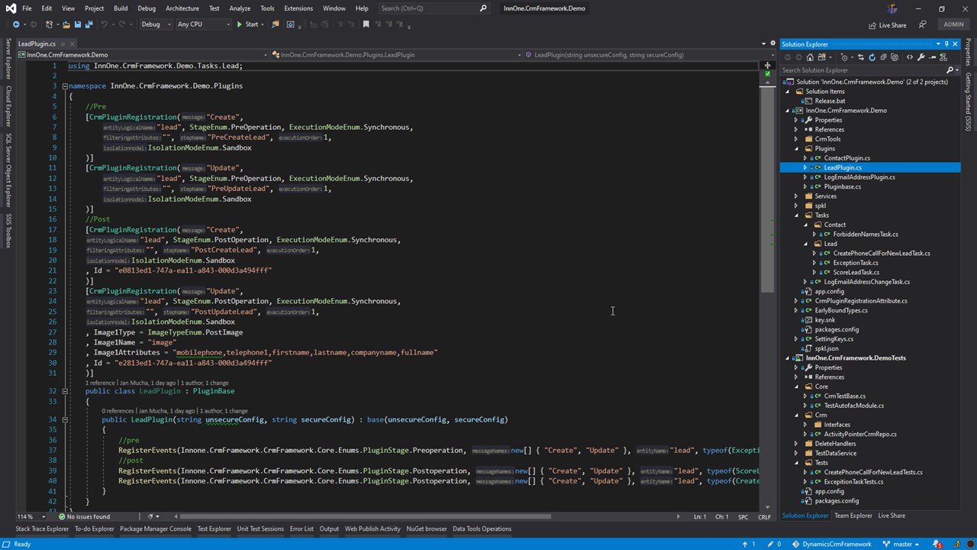Click the New Project toolbar icon
This screenshot has height=550, width=977.
(49, 24)
